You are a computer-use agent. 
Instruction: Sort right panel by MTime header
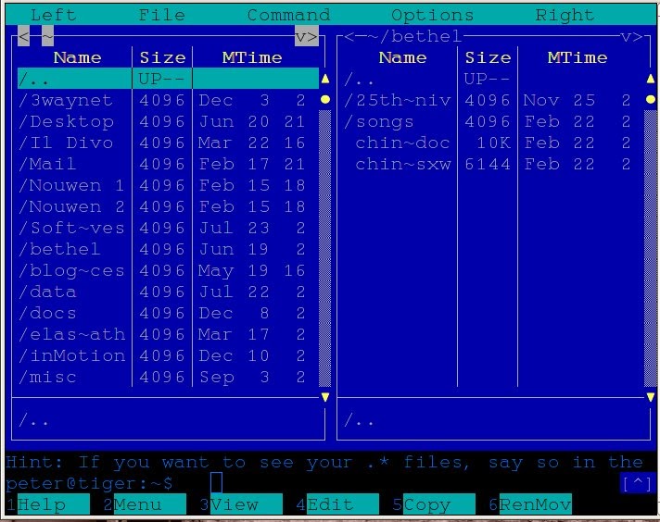[x=577, y=57]
